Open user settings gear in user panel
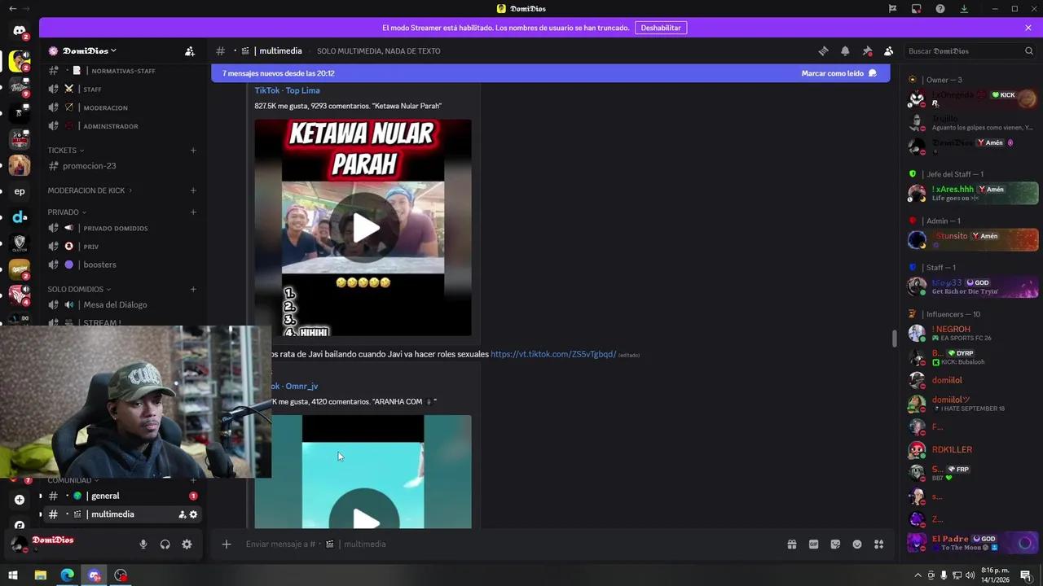Screen dimensions: 1043x586 187,544
